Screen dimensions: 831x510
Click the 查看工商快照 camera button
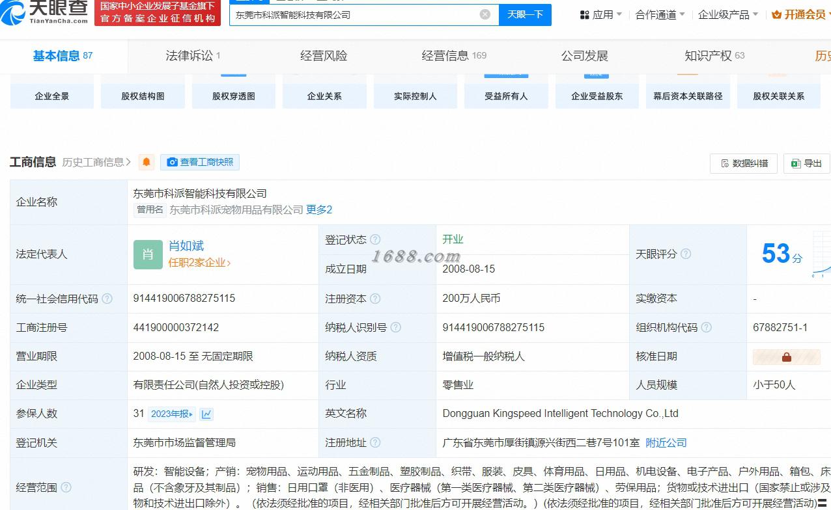click(x=200, y=162)
